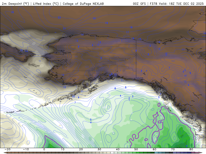Click the "College of DuPage NEXLAB" label
206x154 pixels.
pos(83,4)
